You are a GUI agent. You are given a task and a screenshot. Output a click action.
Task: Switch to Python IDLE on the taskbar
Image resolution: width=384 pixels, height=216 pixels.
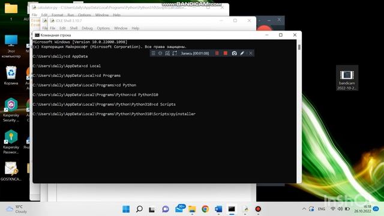pos(245,209)
